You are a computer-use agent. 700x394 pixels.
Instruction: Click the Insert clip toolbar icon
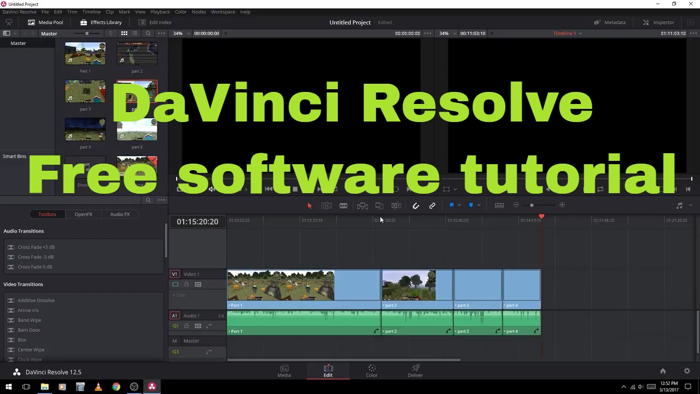[x=362, y=206]
